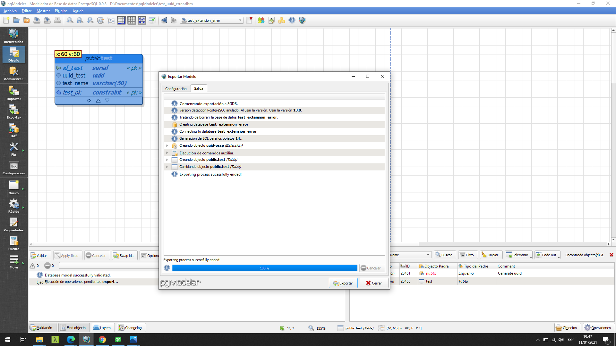Image resolution: width=616 pixels, height=346 pixels.
Task: Open the Find objects panel
Action: (x=73, y=327)
